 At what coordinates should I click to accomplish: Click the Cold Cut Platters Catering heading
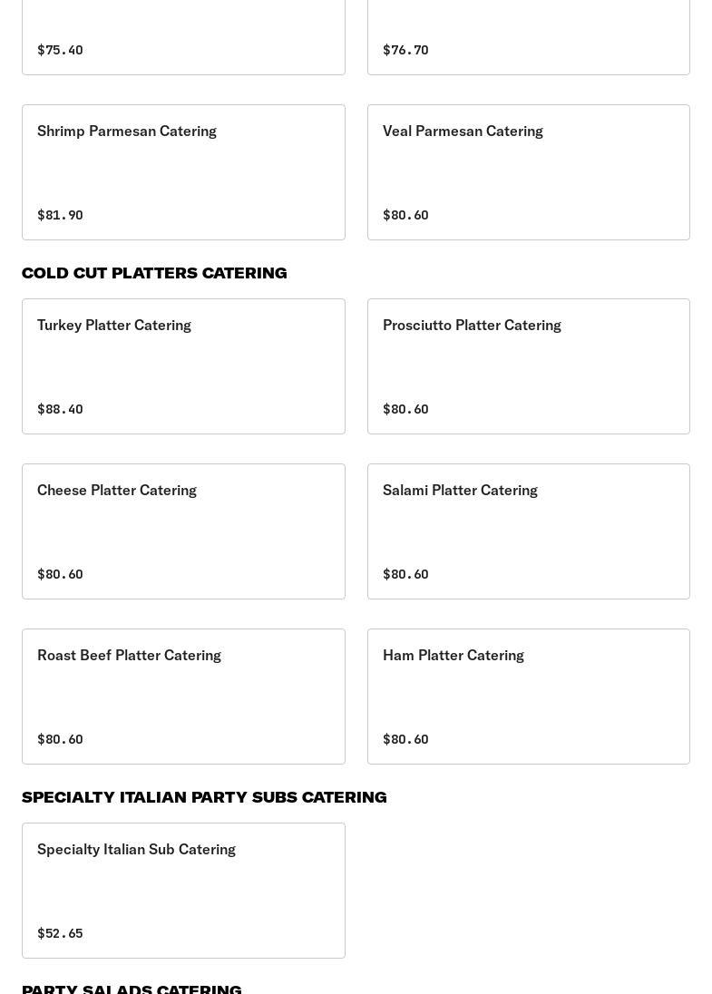click(154, 273)
